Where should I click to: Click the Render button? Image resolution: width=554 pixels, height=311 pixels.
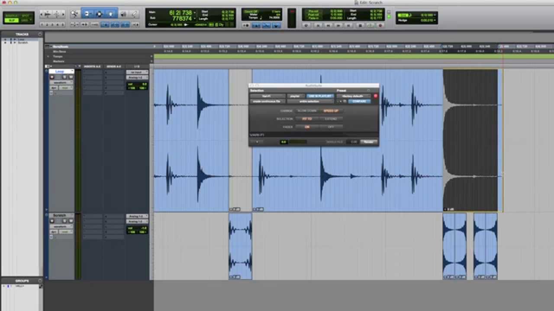(369, 142)
